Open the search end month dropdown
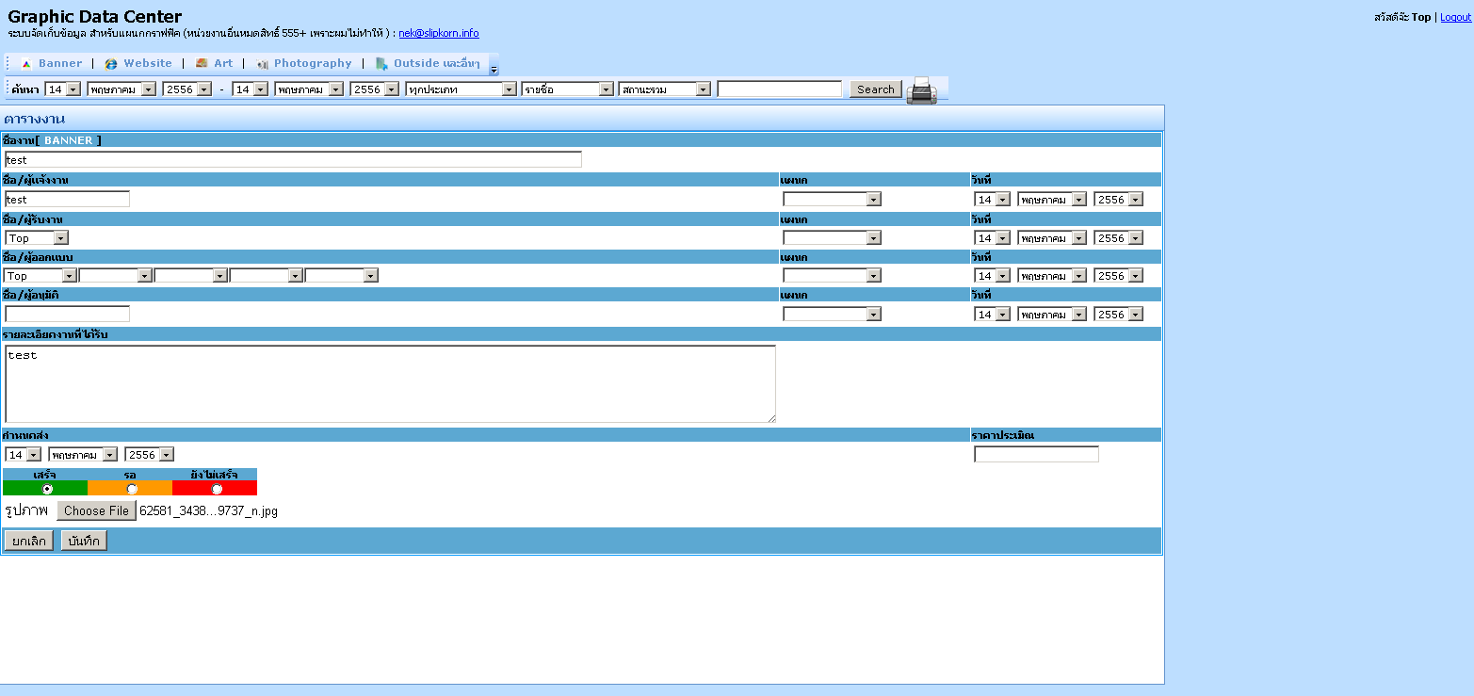The image size is (1474, 696). tap(309, 89)
